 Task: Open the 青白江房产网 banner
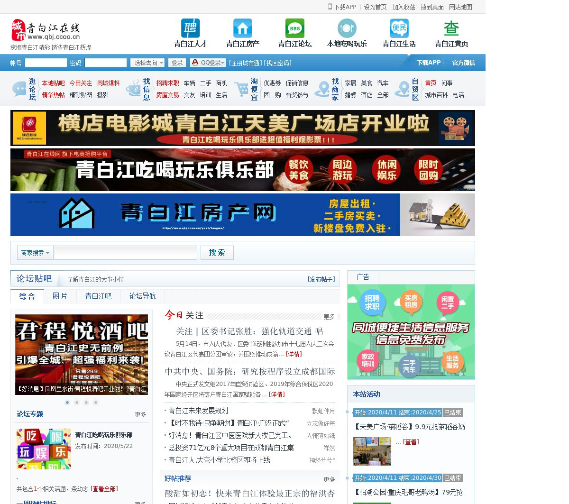coord(243,215)
